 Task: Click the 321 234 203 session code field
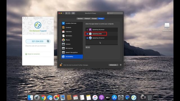click(x=38, y=41)
